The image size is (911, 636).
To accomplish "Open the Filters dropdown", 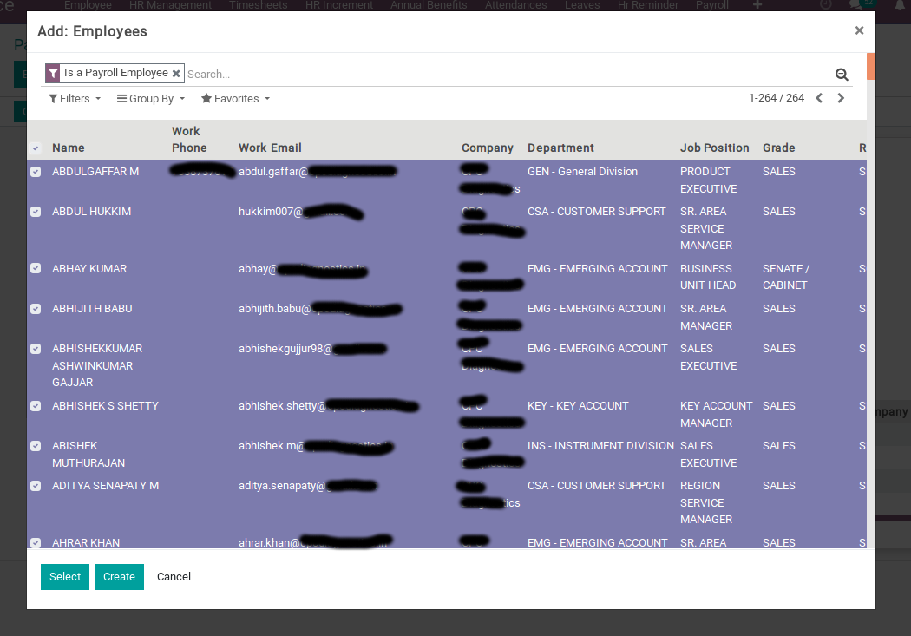I will [x=75, y=99].
